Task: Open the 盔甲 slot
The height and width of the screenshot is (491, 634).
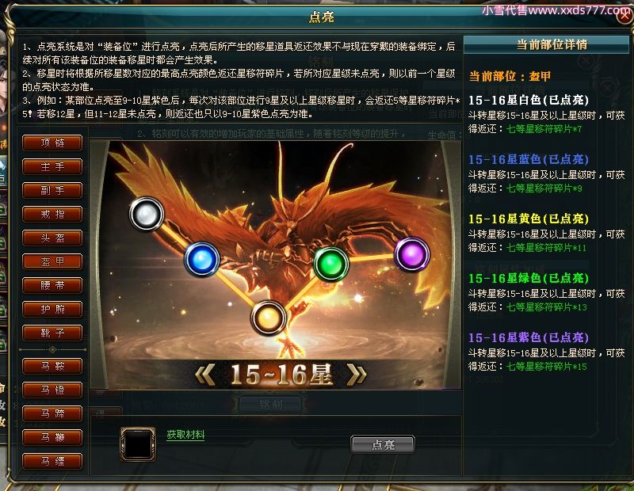Action: (x=52, y=261)
